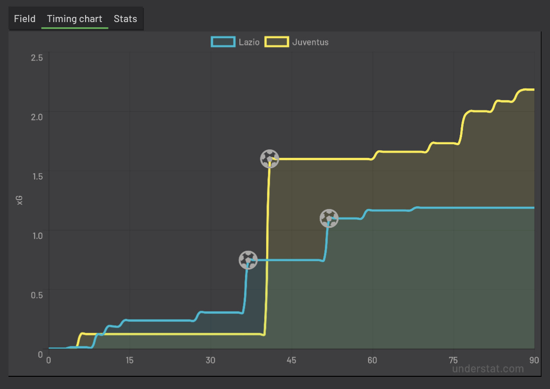The height and width of the screenshot is (389, 550).
Task: Click Lazio's second goal ball icon
Action: coord(329,218)
